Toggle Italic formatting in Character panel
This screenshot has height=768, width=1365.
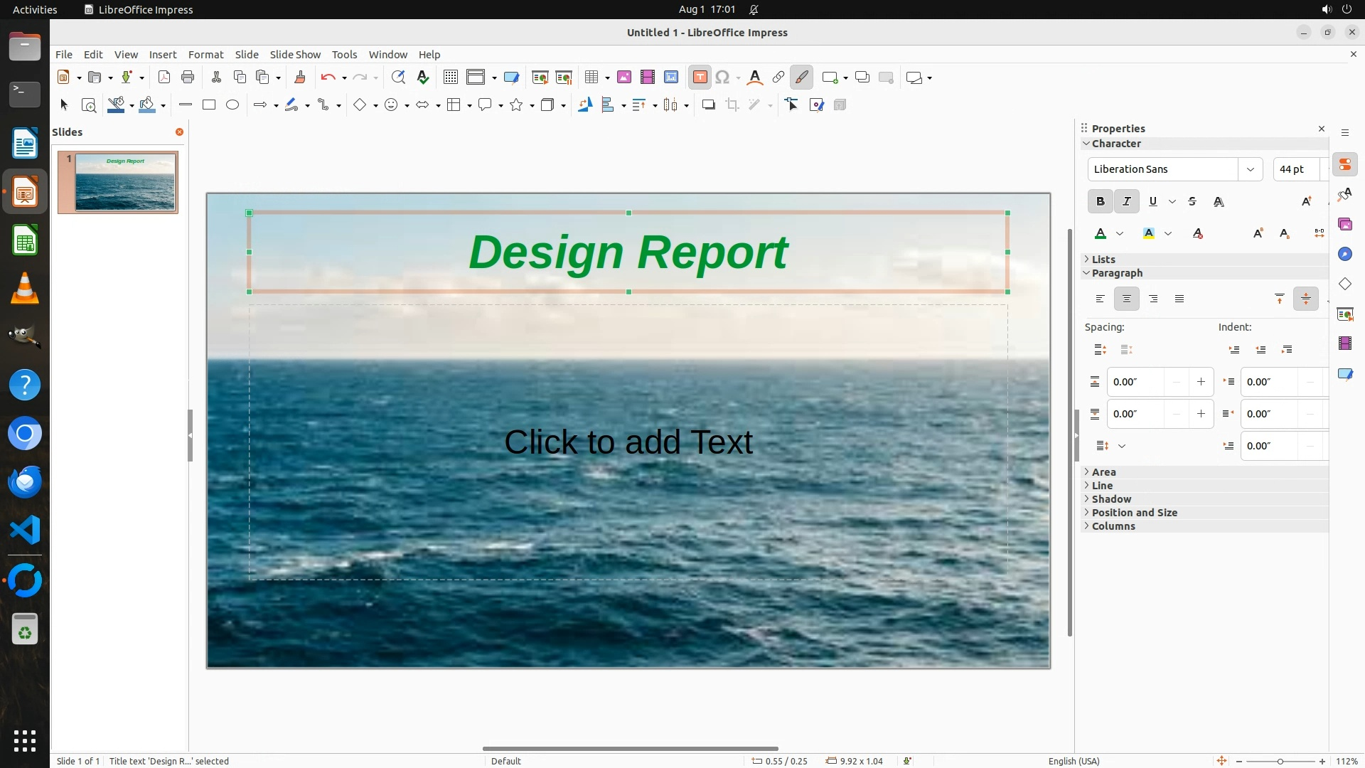1126,202
